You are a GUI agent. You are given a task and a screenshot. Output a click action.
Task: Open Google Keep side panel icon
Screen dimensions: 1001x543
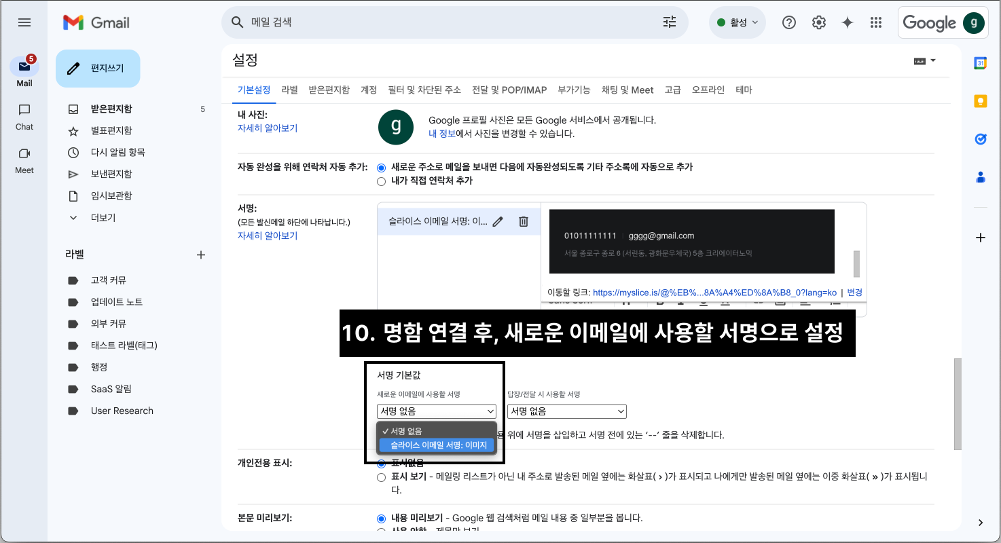980,101
